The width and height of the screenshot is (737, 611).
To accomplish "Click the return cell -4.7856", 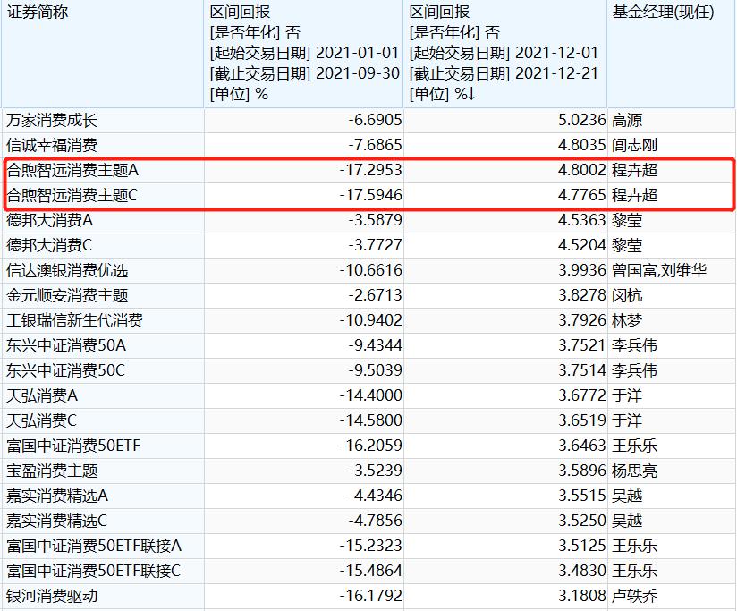I will point(375,521).
